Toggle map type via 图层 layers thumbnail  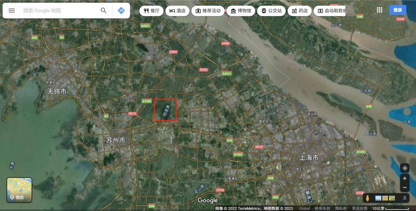[19, 190]
